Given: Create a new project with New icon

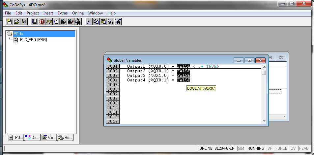Looking at the screenshot, I should [x=9, y=22].
